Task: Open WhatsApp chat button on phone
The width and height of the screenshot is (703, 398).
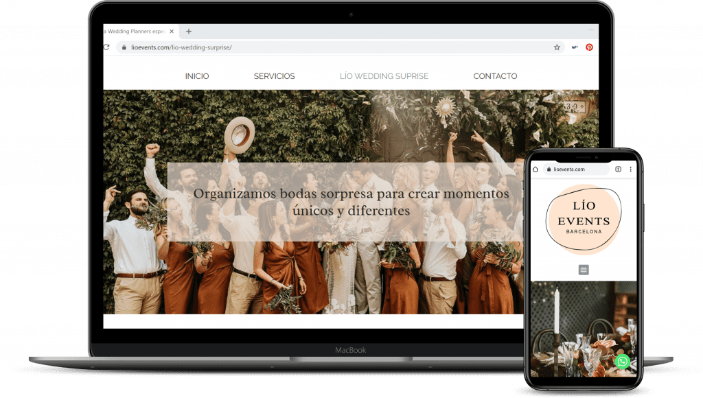Action: click(623, 361)
